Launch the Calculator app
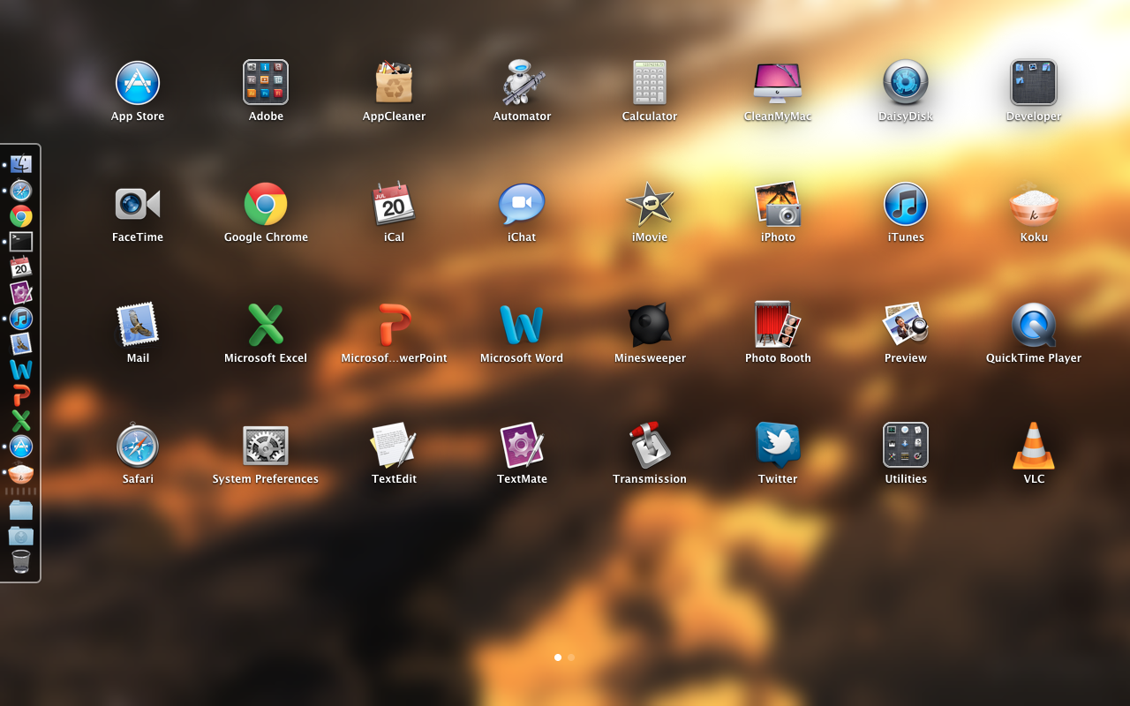This screenshot has height=706, width=1130. point(650,83)
